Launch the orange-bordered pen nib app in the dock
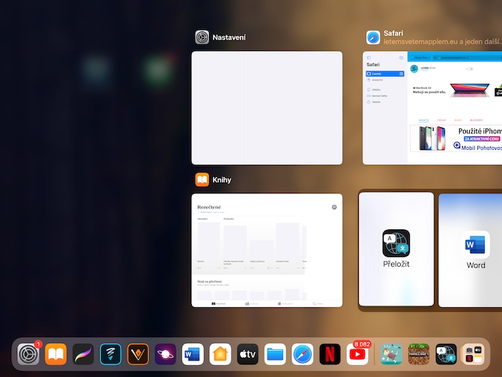The width and height of the screenshot is (502, 377). (x=138, y=355)
